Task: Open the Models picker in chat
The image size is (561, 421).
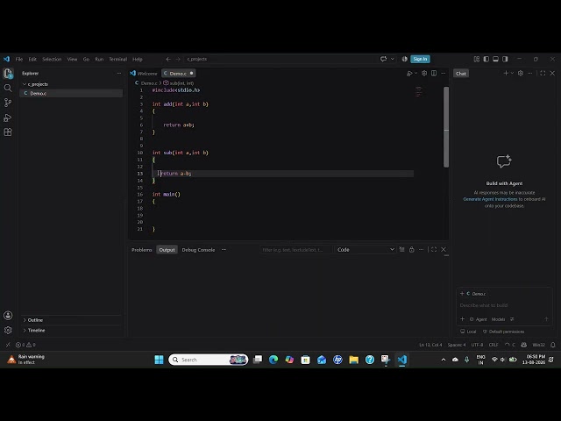Action: (x=498, y=319)
